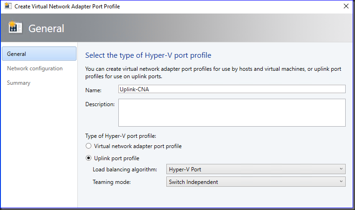Image resolution: width=355 pixels, height=210 pixels.
Task: Close the Create Port Profile dialog
Action: coord(345,7)
